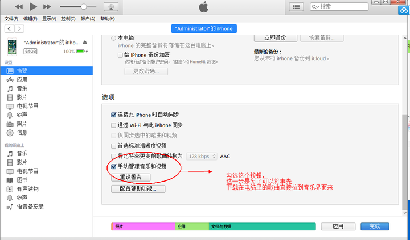Image resolution: width=410 pixels, height=240 pixels.
Task: Open the 控制(C) menu
Action: pos(68,19)
